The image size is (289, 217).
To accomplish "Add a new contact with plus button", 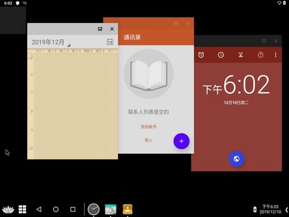I will 181,141.
